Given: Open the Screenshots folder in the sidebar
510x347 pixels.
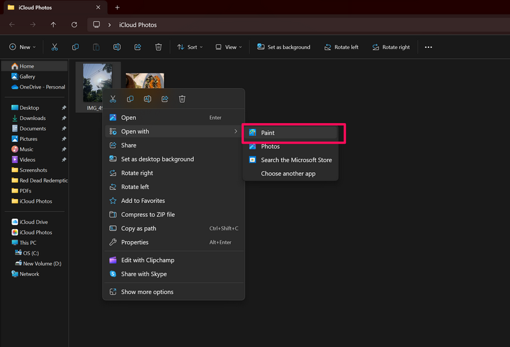Looking at the screenshot, I should [33, 170].
